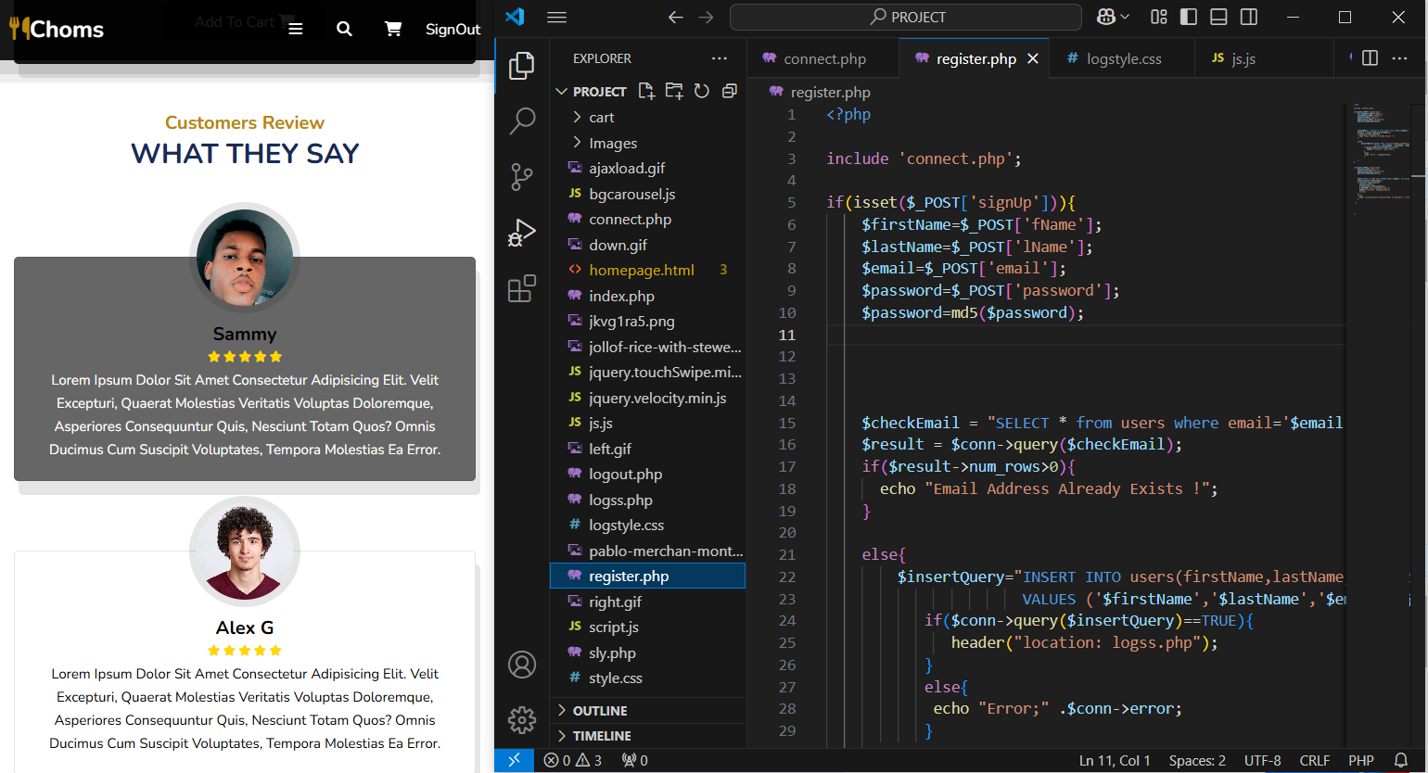Open the Manage settings gear
The image size is (1428, 773).
[522, 719]
